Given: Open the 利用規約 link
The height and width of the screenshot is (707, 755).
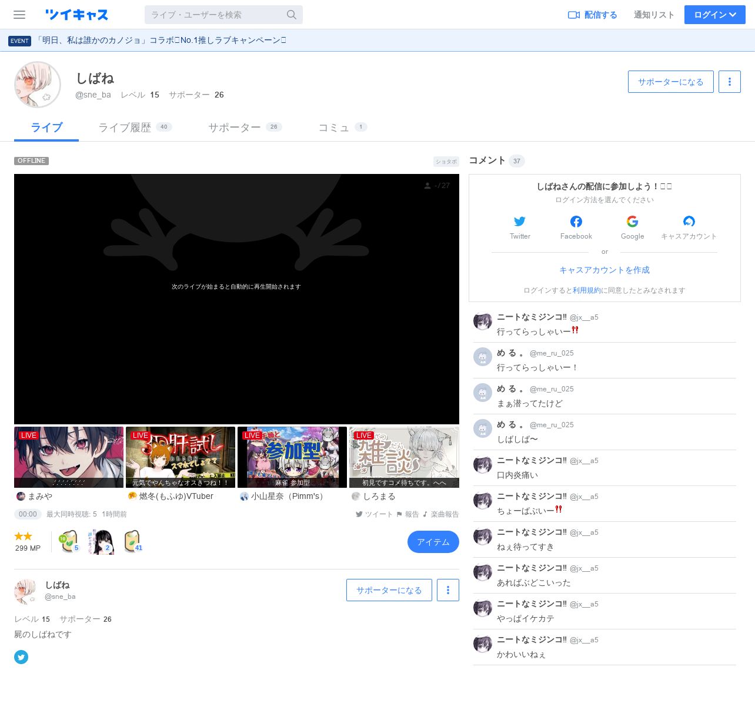Looking at the screenshot, I should click(587, 290).
